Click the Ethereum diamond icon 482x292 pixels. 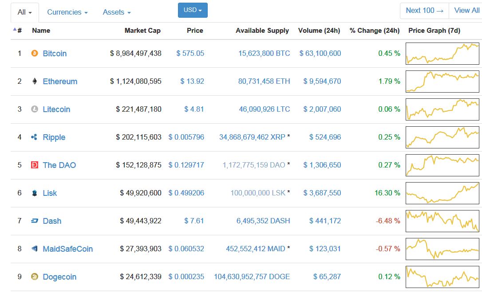click(35, 81)
